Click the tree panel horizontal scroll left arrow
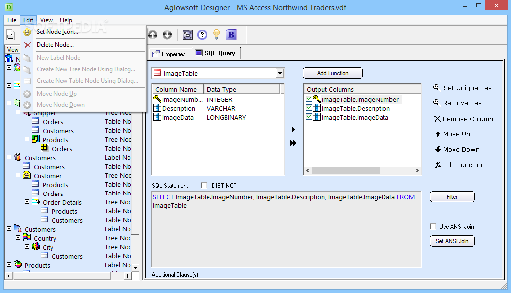The height and width of the screenshot is (293, 511). point(9,276)
